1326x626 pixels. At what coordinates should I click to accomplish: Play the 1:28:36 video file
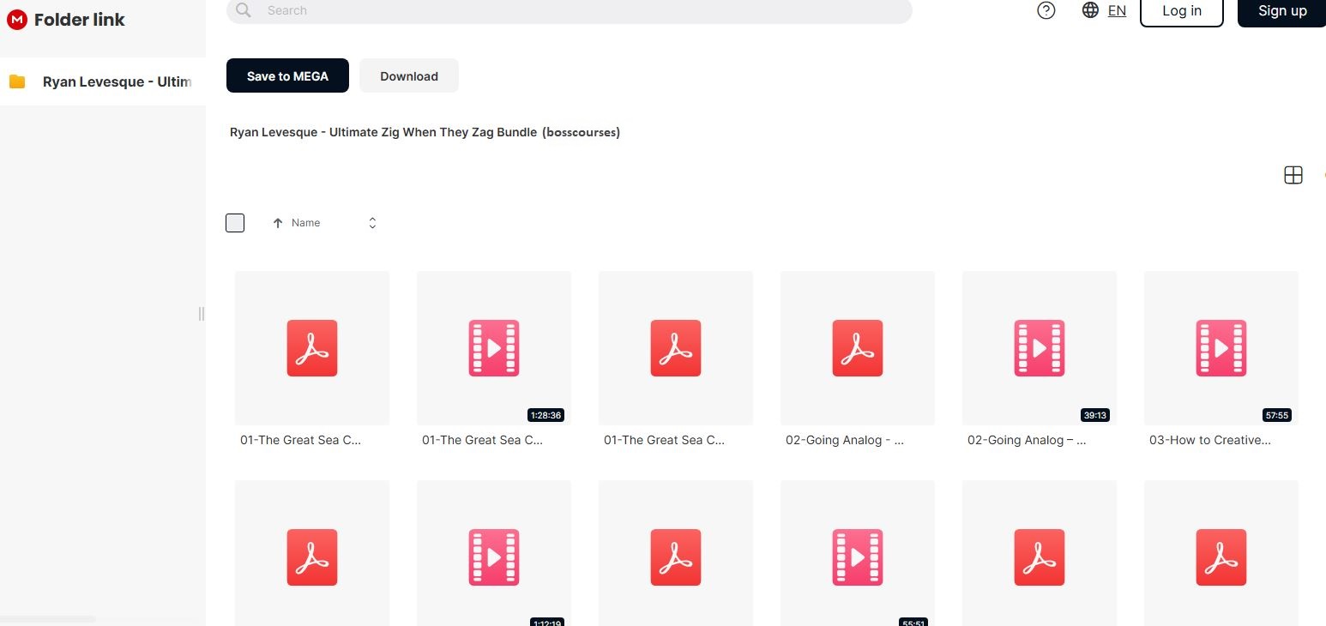pos(494,348)
